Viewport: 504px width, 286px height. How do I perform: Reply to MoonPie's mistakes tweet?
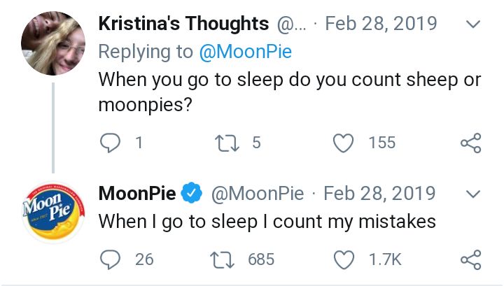click(111, 259)
